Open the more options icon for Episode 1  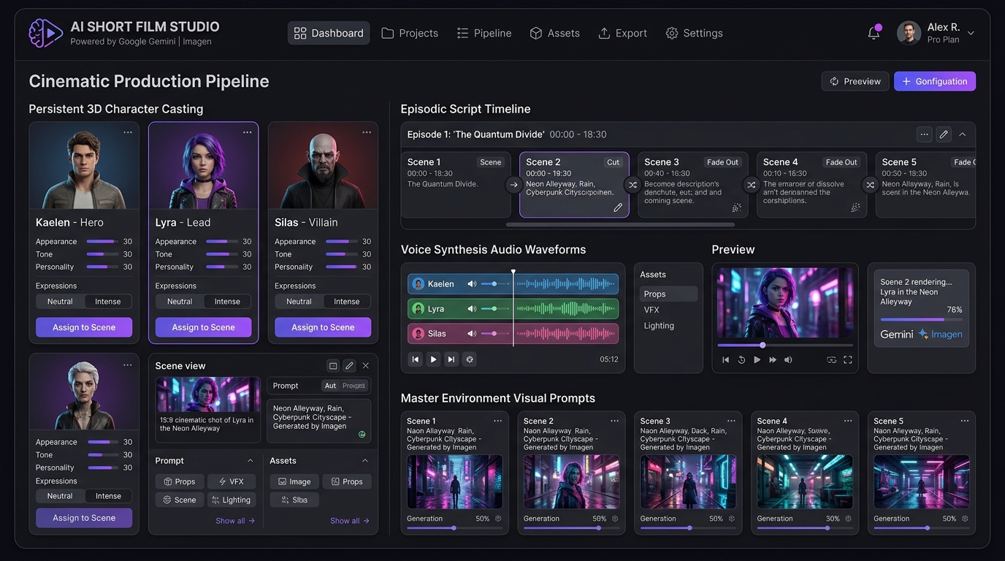[925, 134]
